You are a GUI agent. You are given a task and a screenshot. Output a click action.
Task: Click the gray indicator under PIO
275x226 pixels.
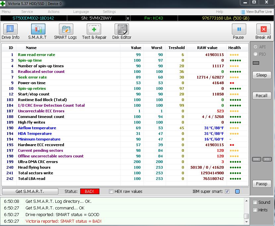(256, 63)
